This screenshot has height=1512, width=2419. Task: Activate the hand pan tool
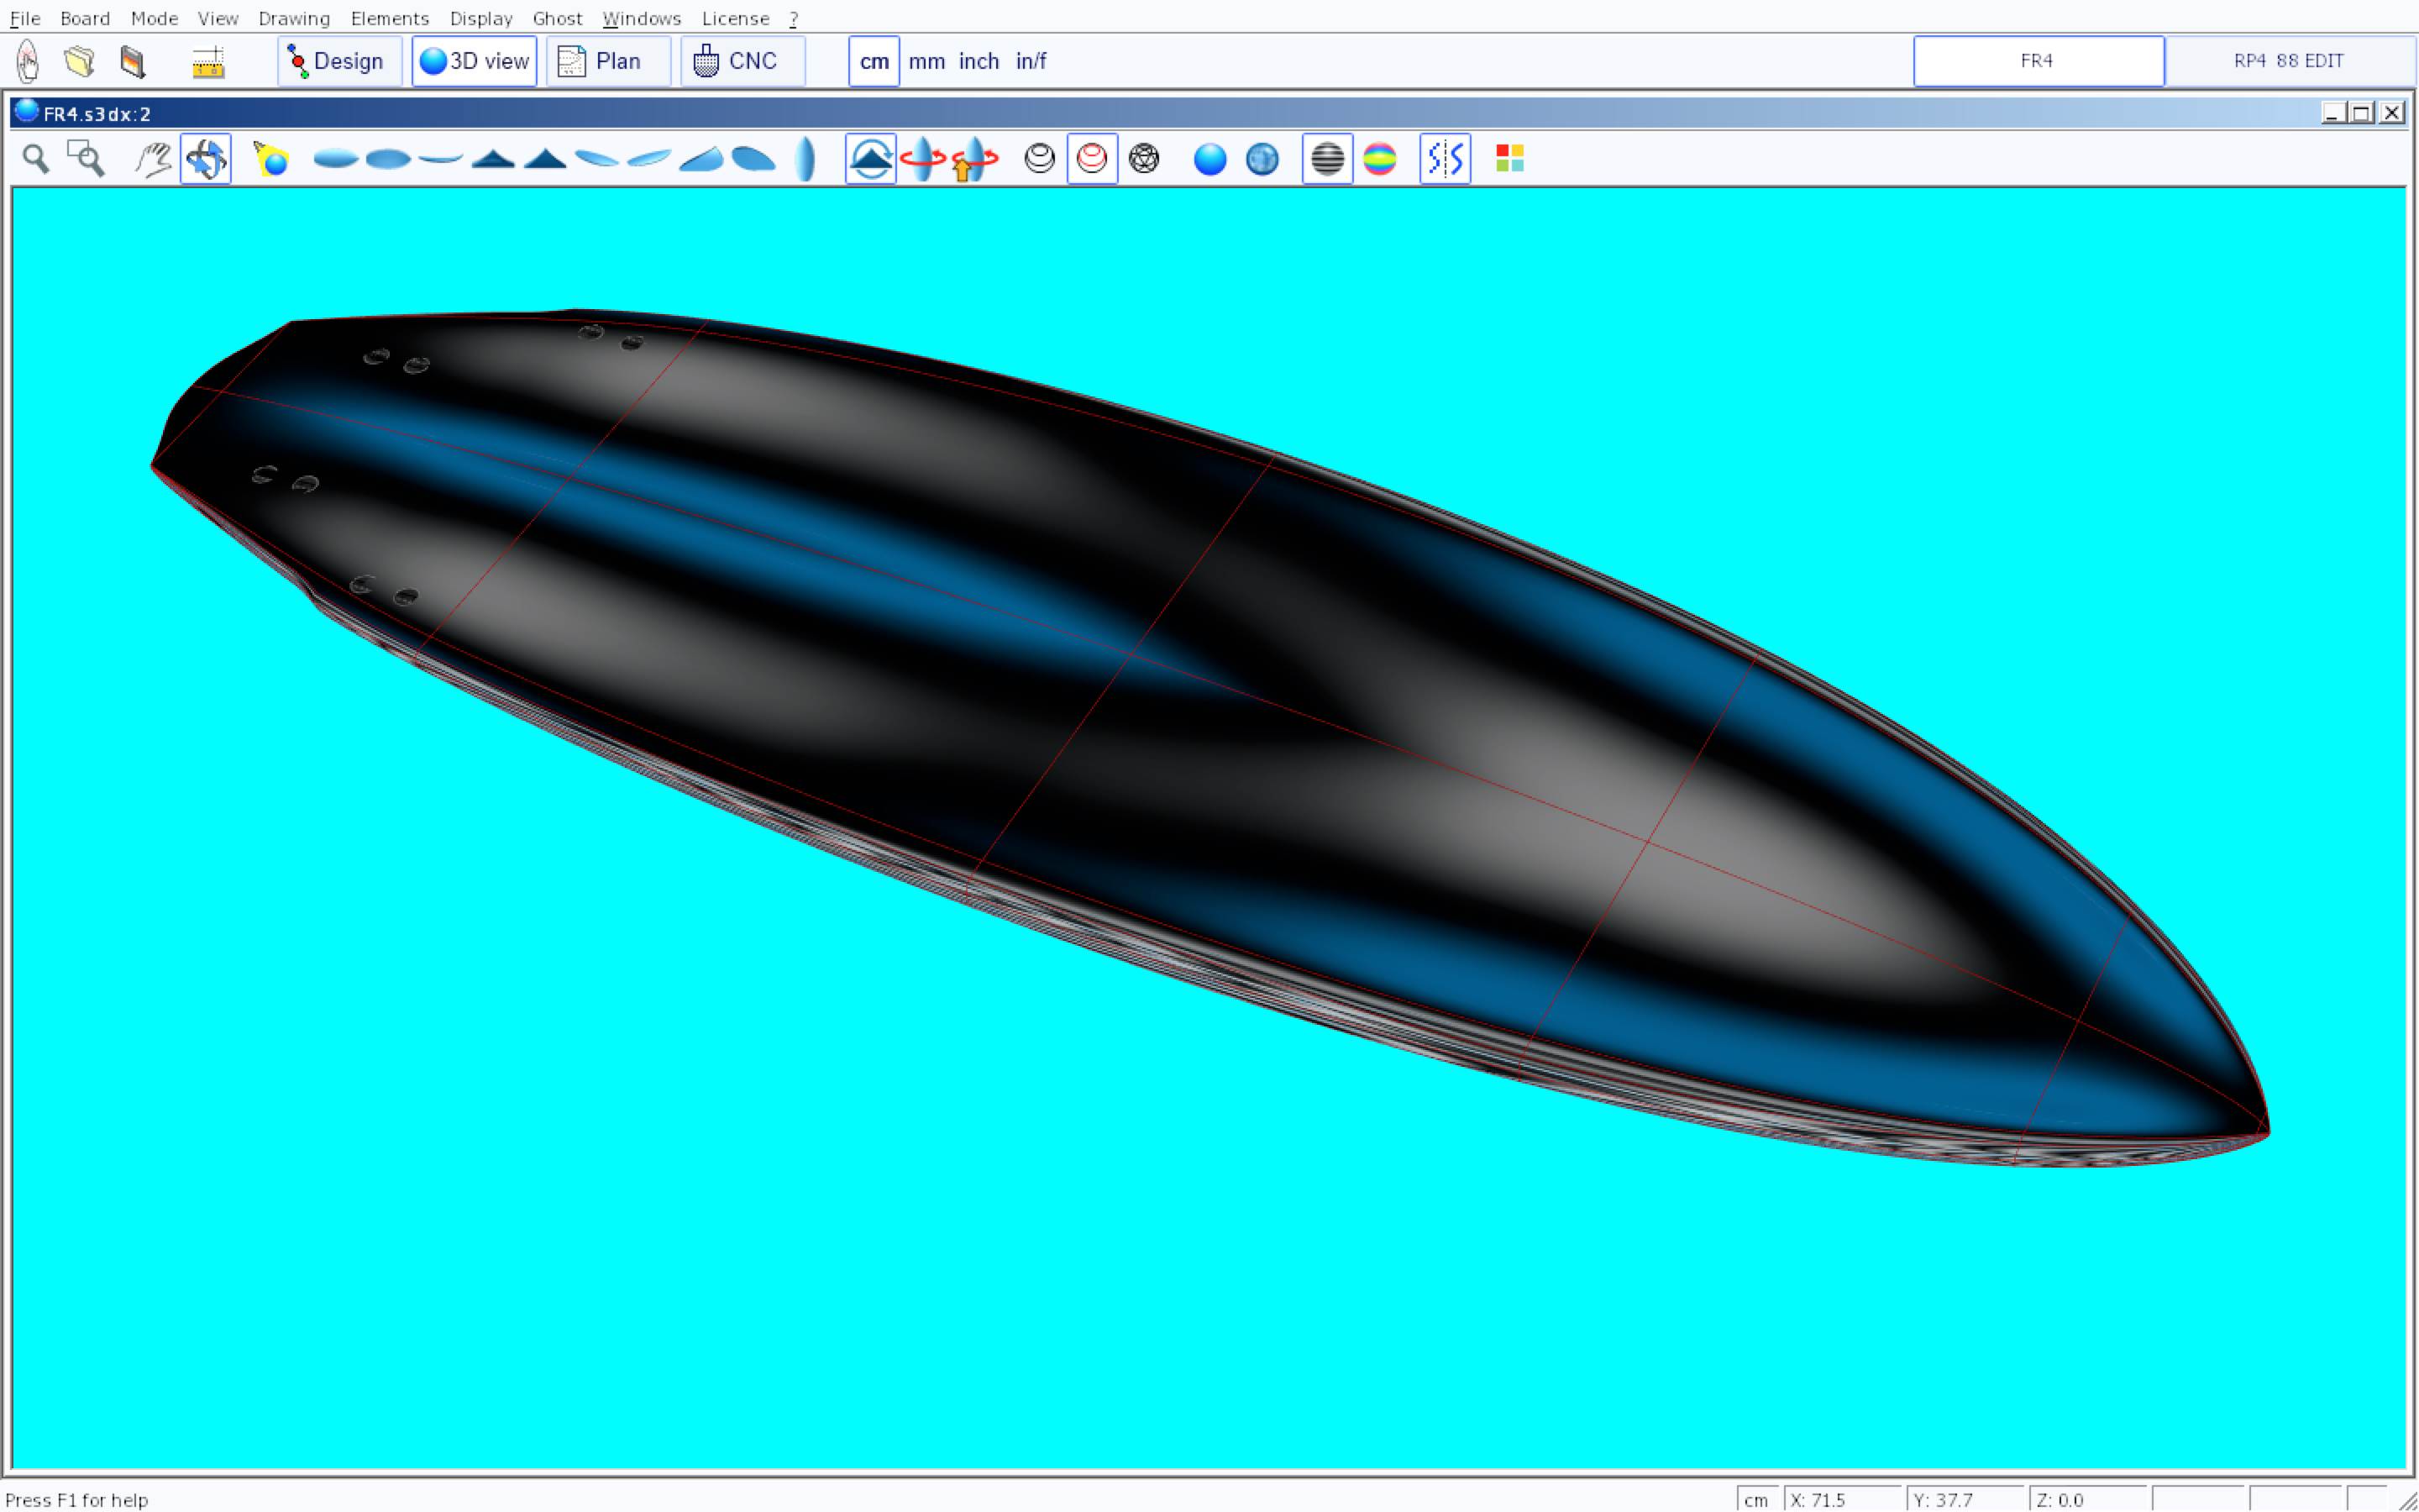click(153, 159)
